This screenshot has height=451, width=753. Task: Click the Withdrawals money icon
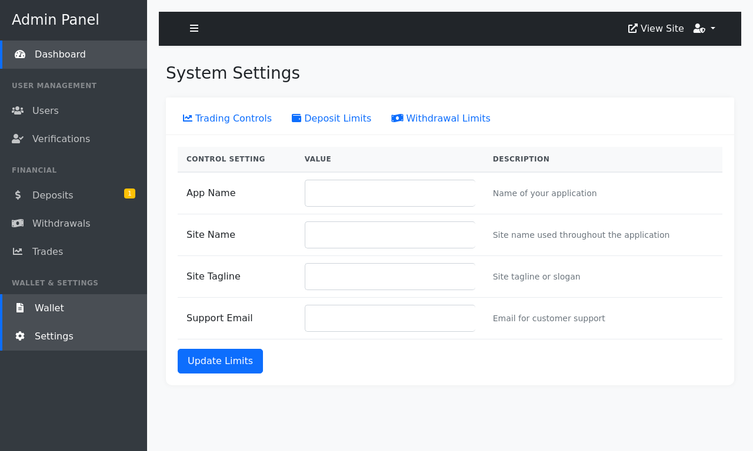point(18,223)
